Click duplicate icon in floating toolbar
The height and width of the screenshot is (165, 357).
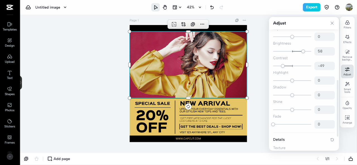[193, 24]
